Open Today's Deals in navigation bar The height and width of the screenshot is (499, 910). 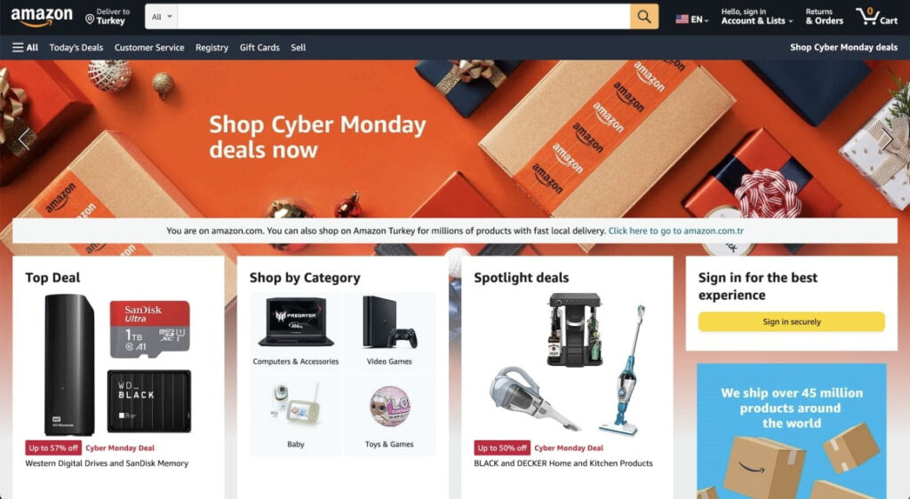(x=76, y=48)
